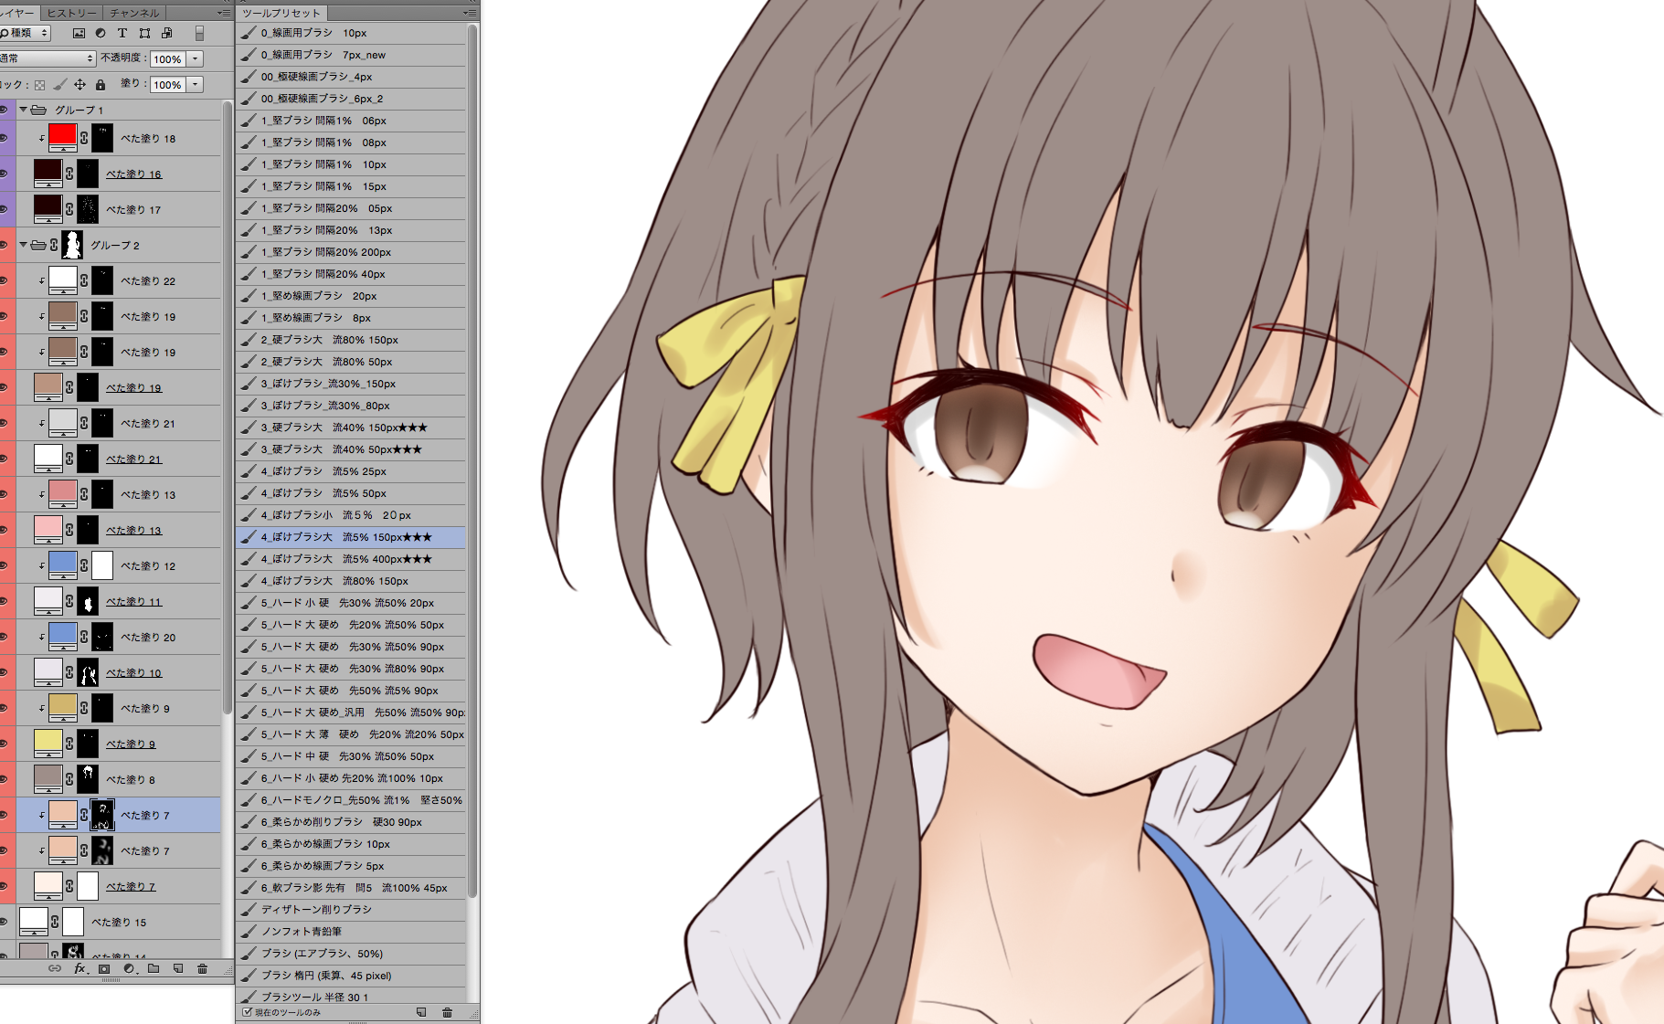
Task: Open the 不透明度 opacity dropdown arrow
Action: [x=196, y=58]
